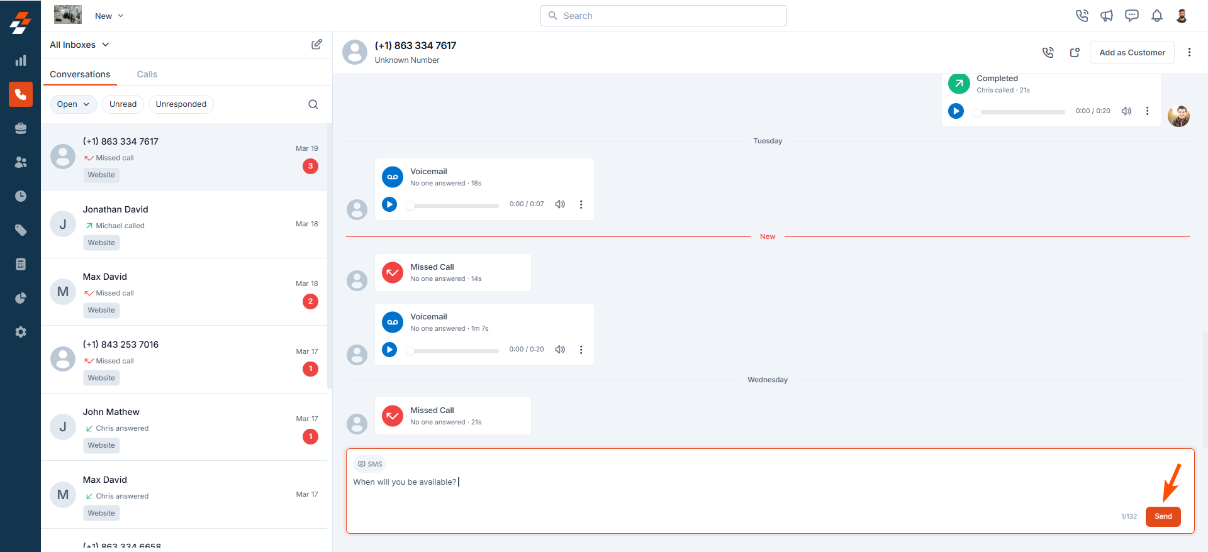Seek in the 0:20 voicemail progress bar

click(453, 351)
